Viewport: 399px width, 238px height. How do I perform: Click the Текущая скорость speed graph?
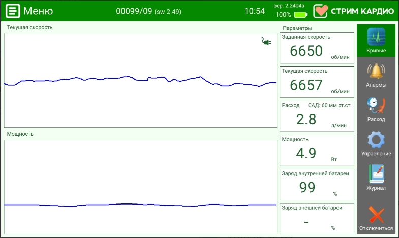(140, 80)
